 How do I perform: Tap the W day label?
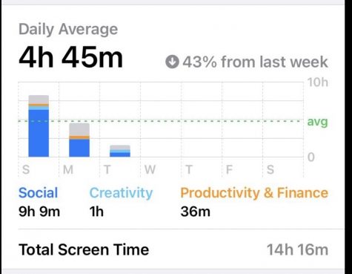coord(150,170)
